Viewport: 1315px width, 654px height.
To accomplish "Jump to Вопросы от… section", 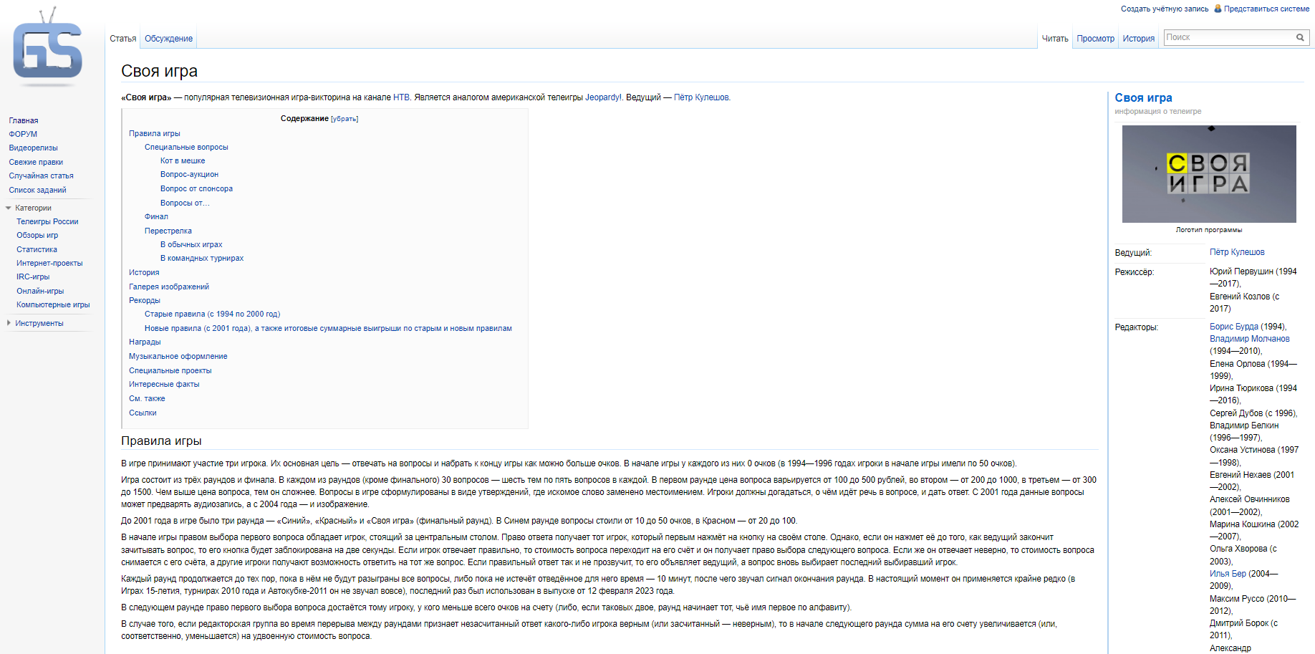I will [x=185, y=203].
